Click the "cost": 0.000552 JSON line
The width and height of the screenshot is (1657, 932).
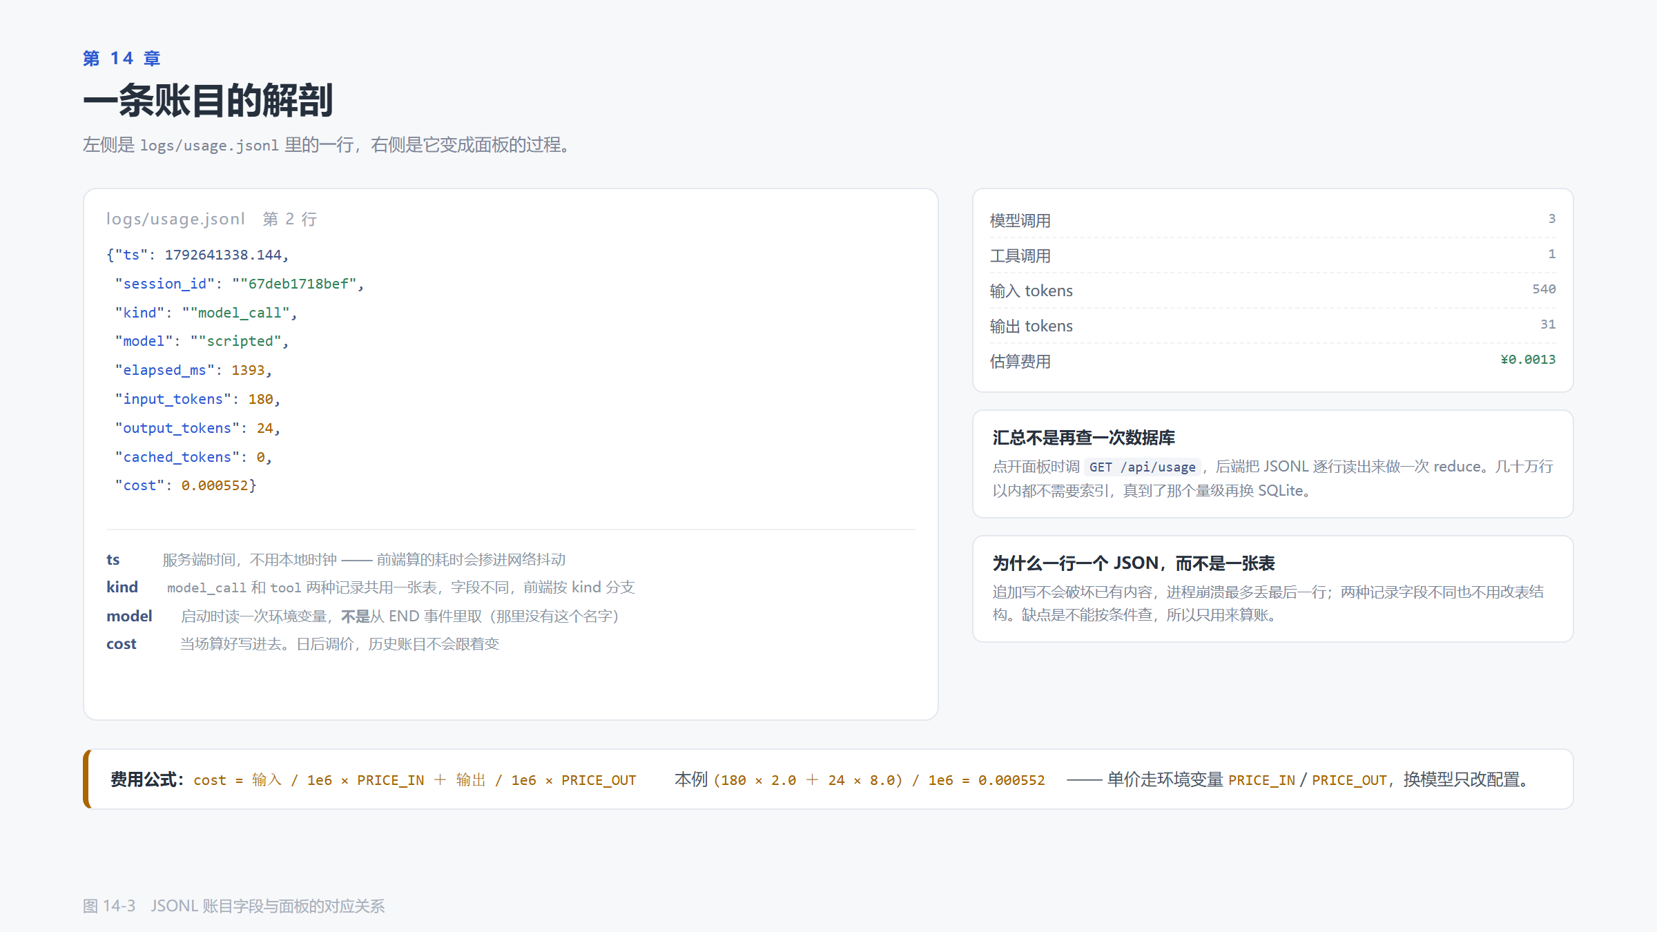pyautogui.click(x=186, y=485)
